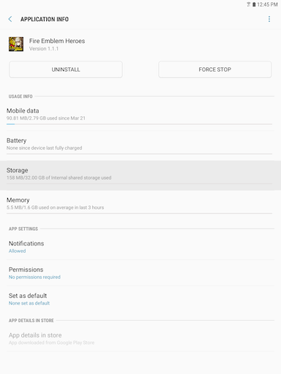281x374 pixels.
Task: Click the mobile data usage progress bar
Action: 139,124
